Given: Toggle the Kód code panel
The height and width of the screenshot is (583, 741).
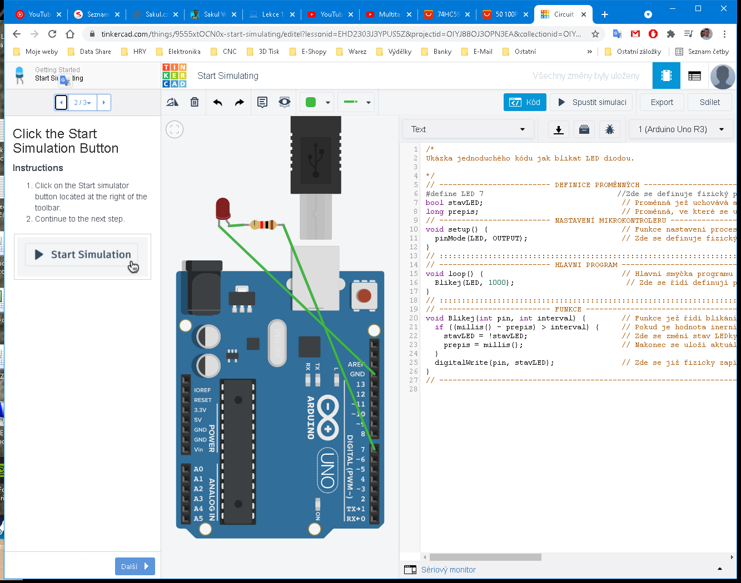Looking at the screenshot, I should point(525,102).
